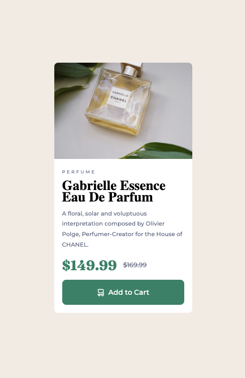Click the PERFUME category label
This screenshot has width=245, height=378.
coord(78,172)
